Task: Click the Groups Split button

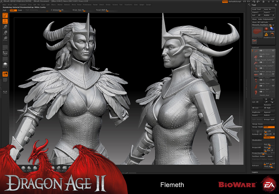Action: pyautogui.click(x=269, y=120)
